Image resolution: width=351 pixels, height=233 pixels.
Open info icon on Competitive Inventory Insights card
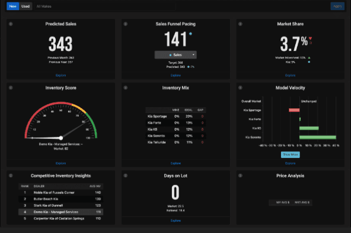11,176
